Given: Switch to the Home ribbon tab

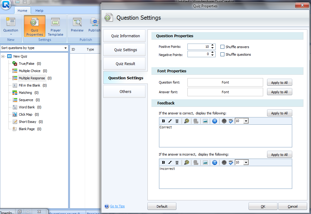Looking at the screenshot, I should [x=22, y=11].
